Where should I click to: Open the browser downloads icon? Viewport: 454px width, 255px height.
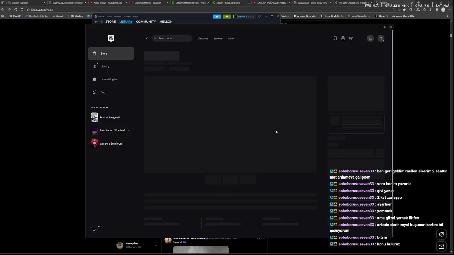pos(430,10)
